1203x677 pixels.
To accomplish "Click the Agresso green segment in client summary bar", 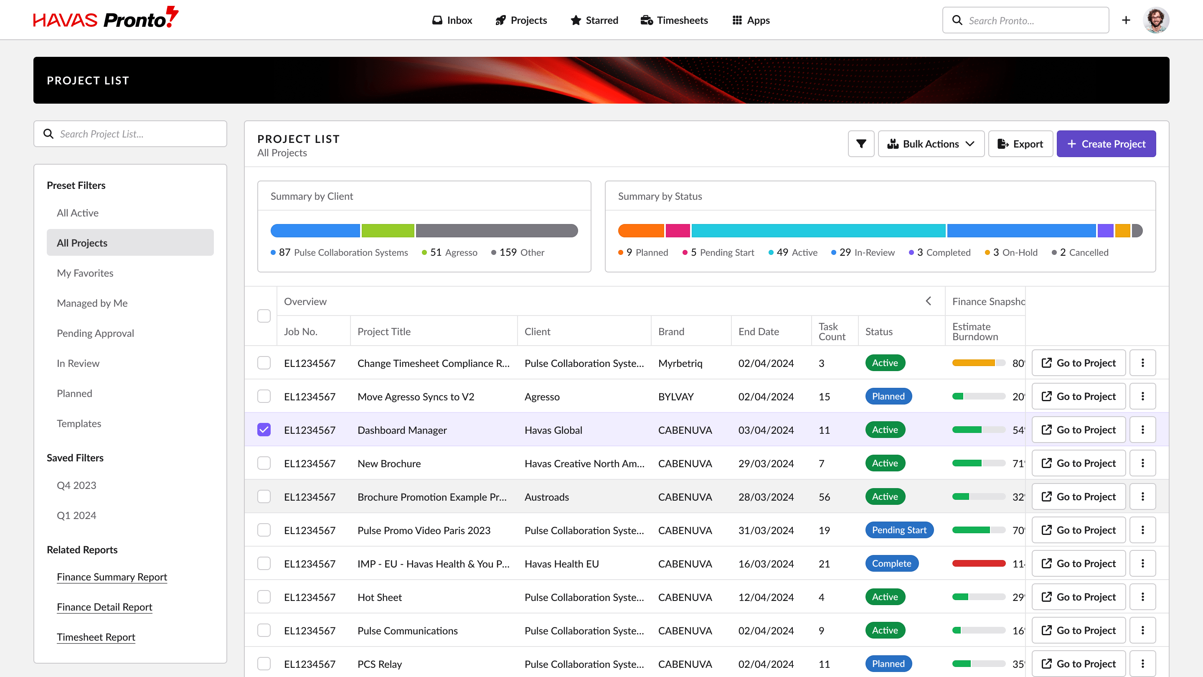I will (388, 230).
